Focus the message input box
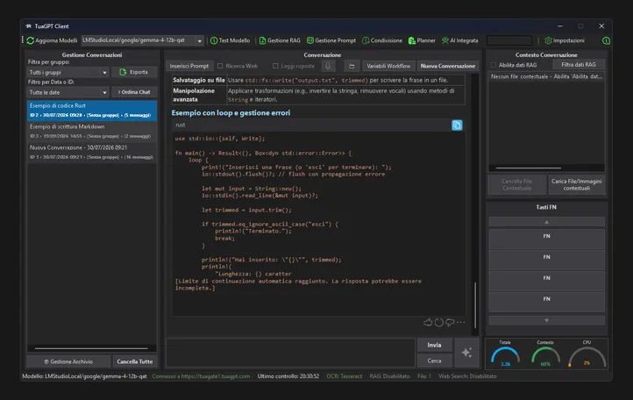633x400 pixels. coord(290,353)
